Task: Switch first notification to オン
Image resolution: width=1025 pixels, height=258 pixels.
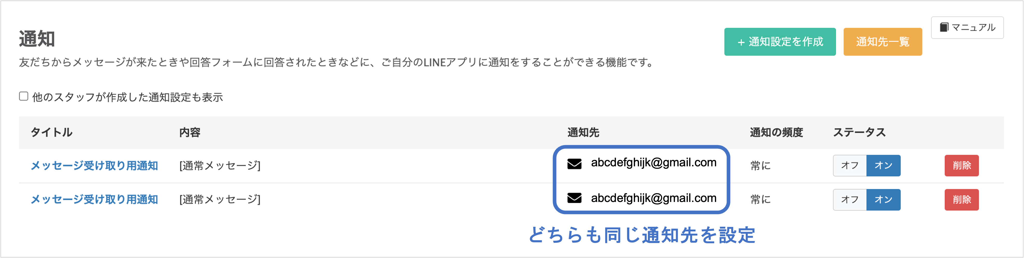Action: point(883,166)
